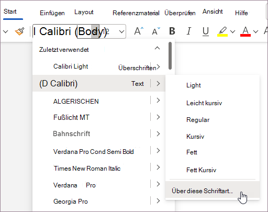Open the Ansicht tab

coord(213,12)
